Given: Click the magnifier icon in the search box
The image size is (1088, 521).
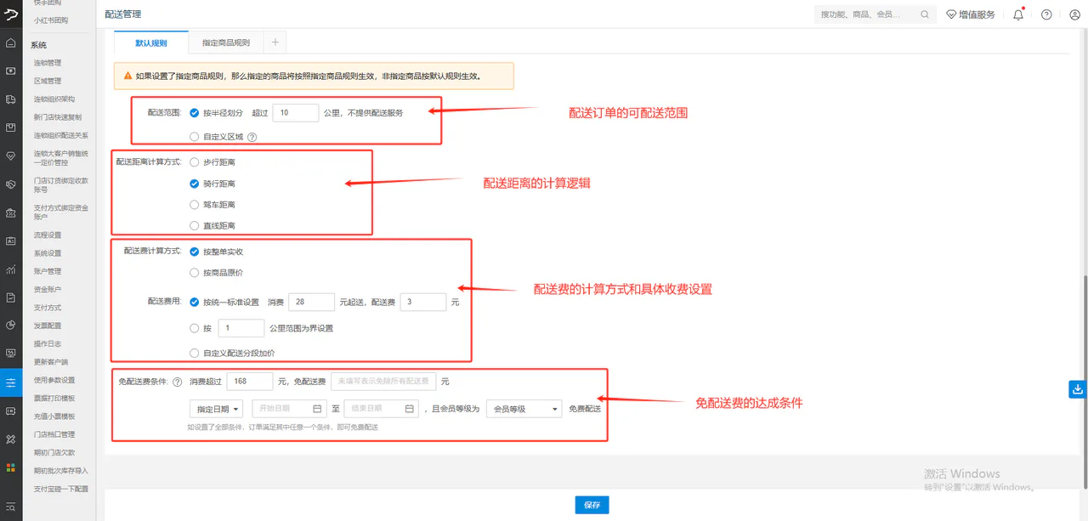Looking at the screenshot, I should tap(925, 14).
